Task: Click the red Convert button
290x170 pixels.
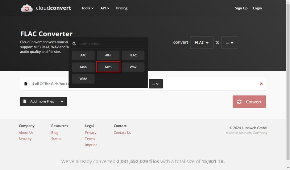Action: click(249, 102)
